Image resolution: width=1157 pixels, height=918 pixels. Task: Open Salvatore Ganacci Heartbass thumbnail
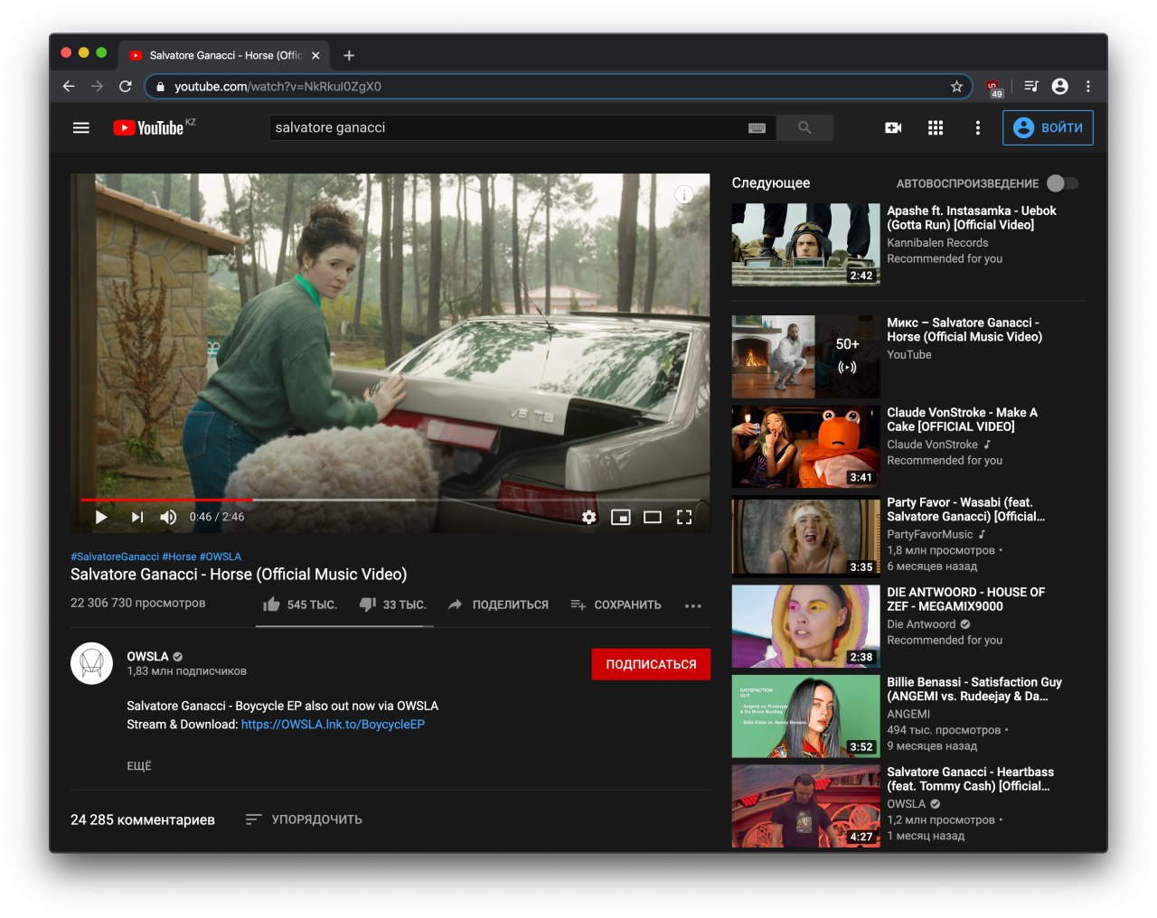pyautogui.click(x=805, y=806)
